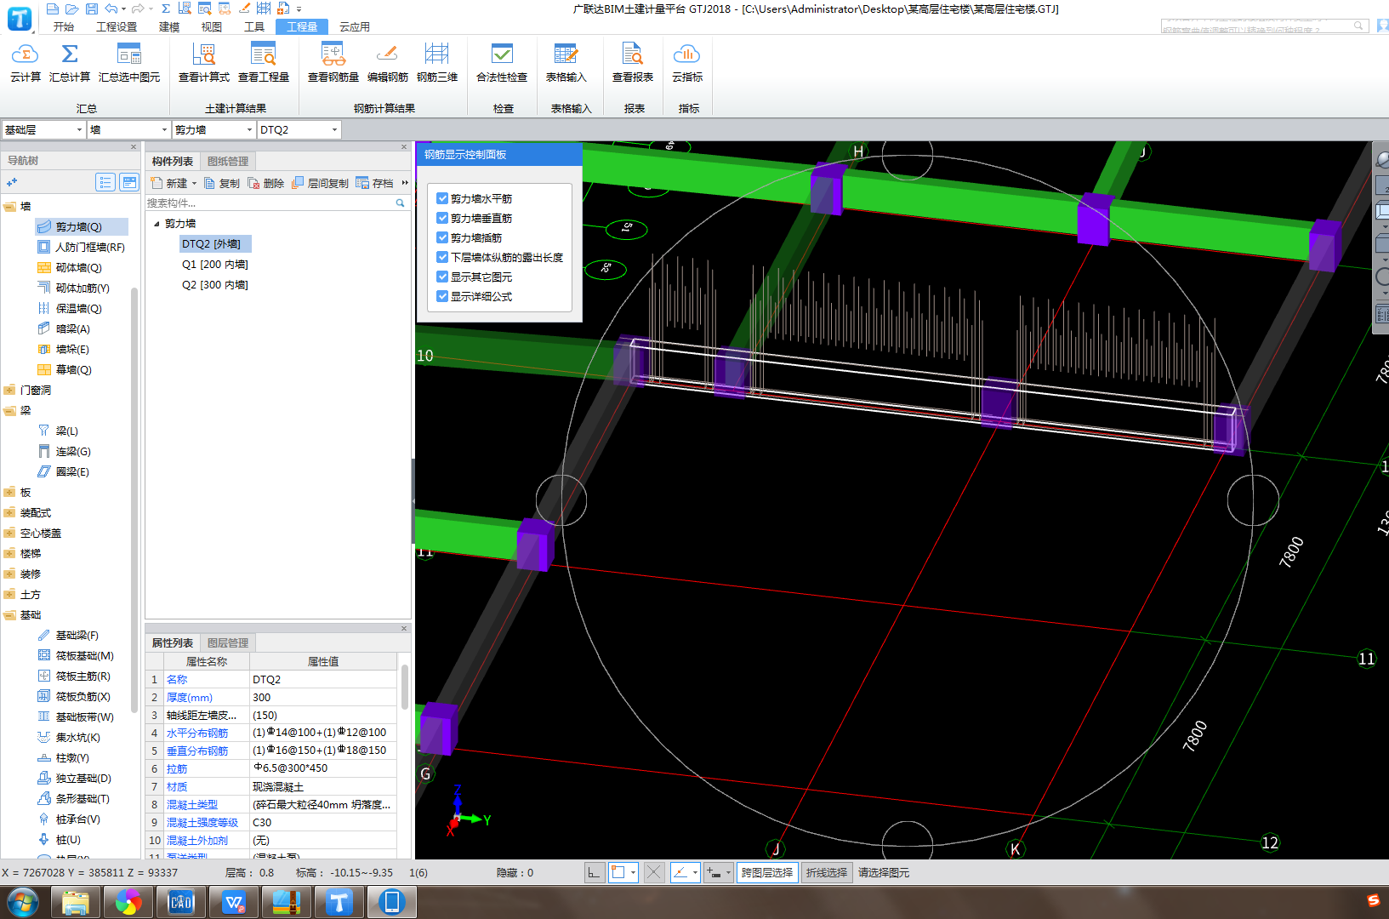
Task: Run 合法性检查 validity check
Action: click(x=502, y=63)
